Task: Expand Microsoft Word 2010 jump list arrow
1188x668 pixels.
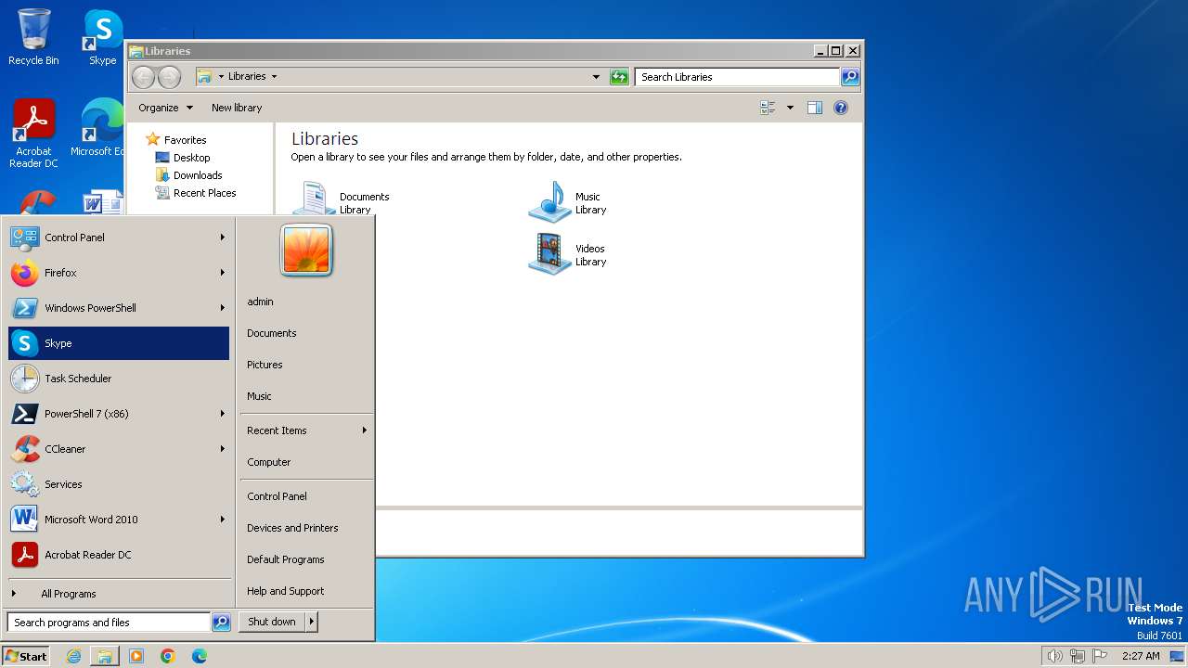Action: point(222,520)
